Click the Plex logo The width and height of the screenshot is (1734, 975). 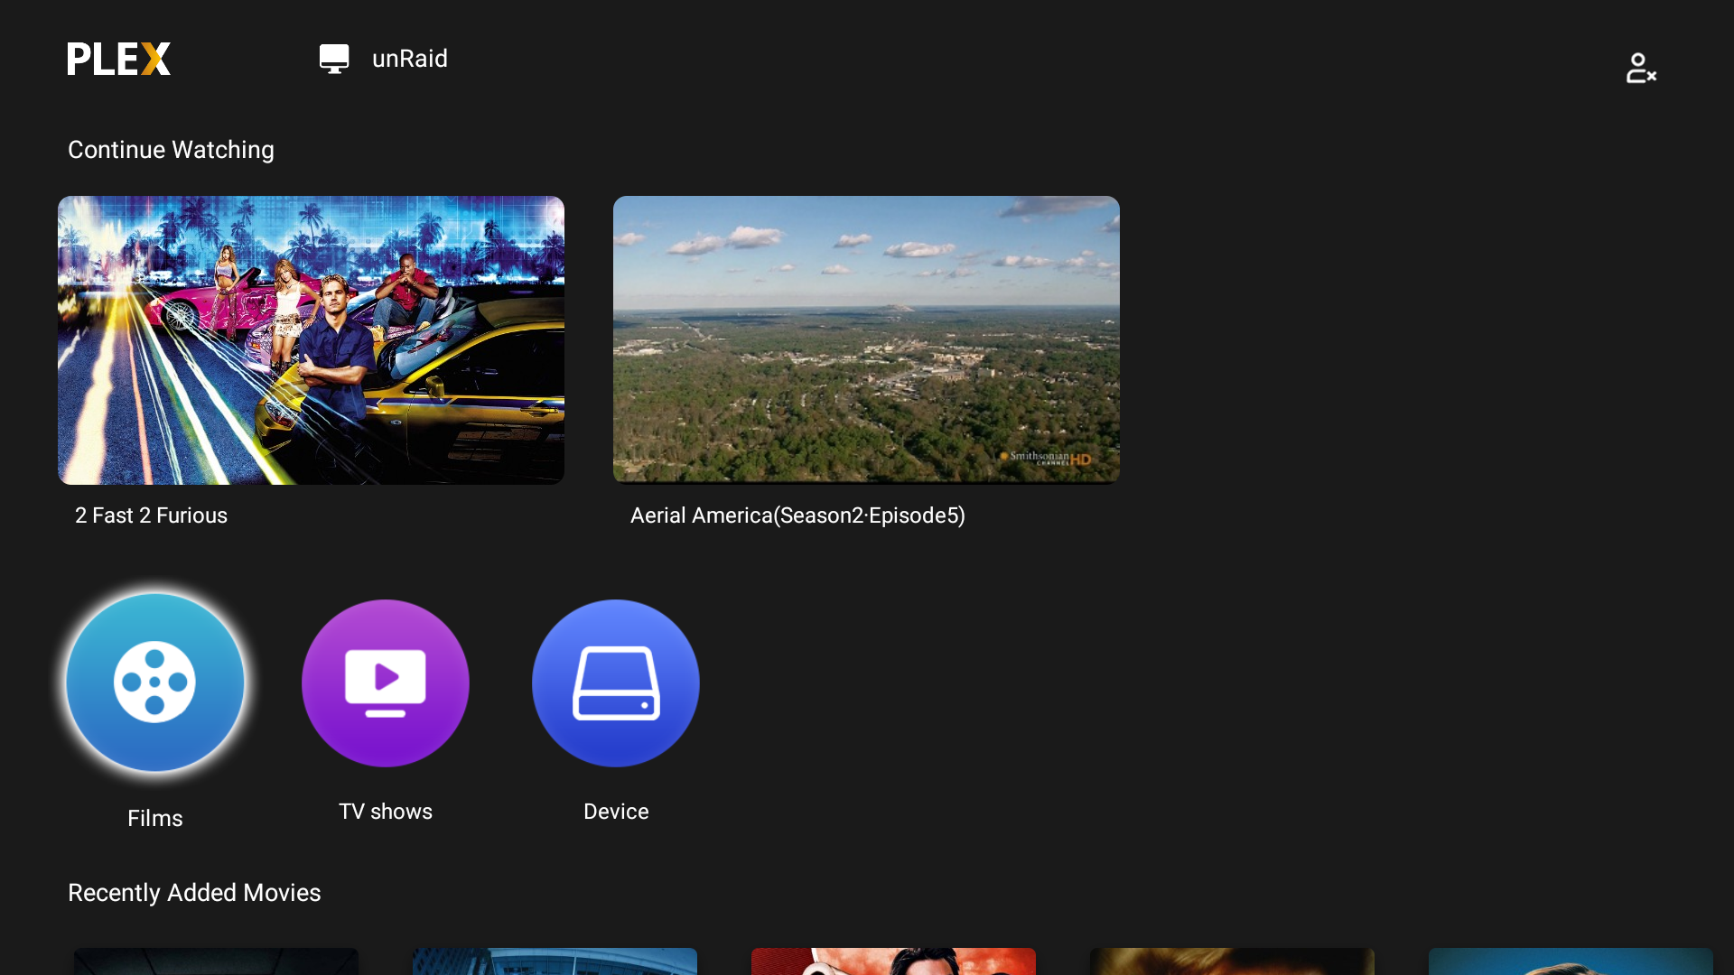119,59
